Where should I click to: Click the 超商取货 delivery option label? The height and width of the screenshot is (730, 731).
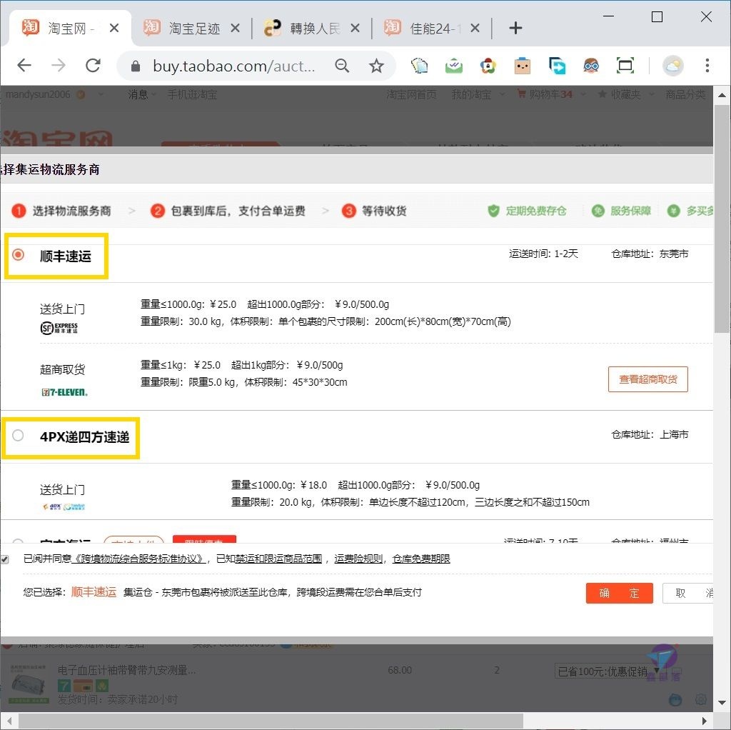(63, 369)
